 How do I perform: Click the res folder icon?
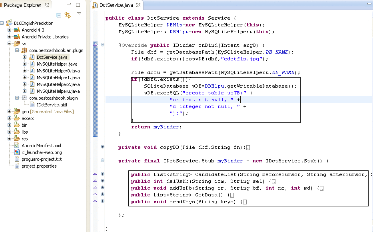(17, 138)
